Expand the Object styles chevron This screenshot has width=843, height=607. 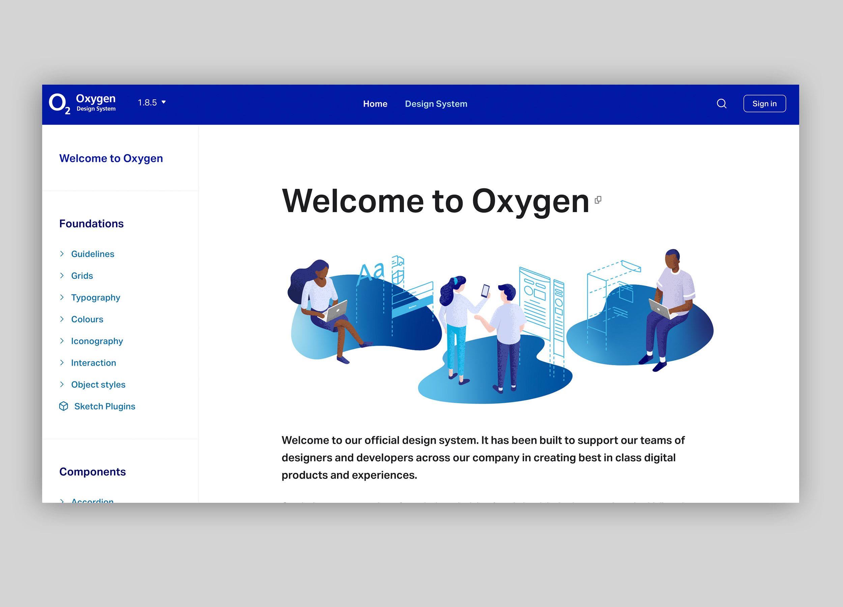pyautogui.click(x=62, y=384)
